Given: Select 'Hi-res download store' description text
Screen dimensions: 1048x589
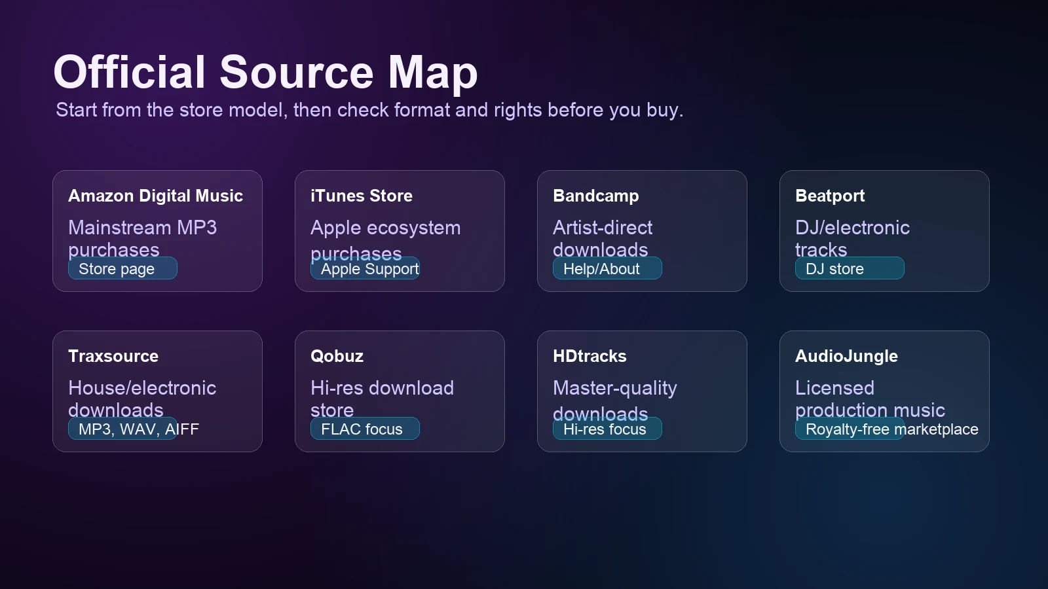Looking at the screenshot, I should pyautogui.click(x=382, y=399).
